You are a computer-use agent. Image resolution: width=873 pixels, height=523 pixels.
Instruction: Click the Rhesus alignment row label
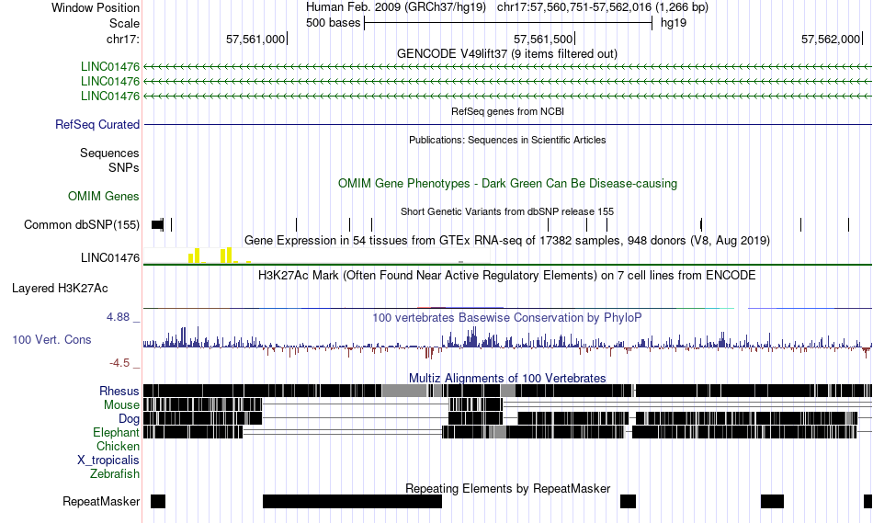click(119, 391)
